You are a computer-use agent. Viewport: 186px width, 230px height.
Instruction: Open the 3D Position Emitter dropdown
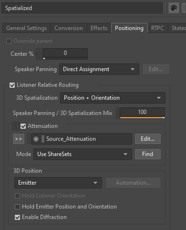click(x=58, y=183)
